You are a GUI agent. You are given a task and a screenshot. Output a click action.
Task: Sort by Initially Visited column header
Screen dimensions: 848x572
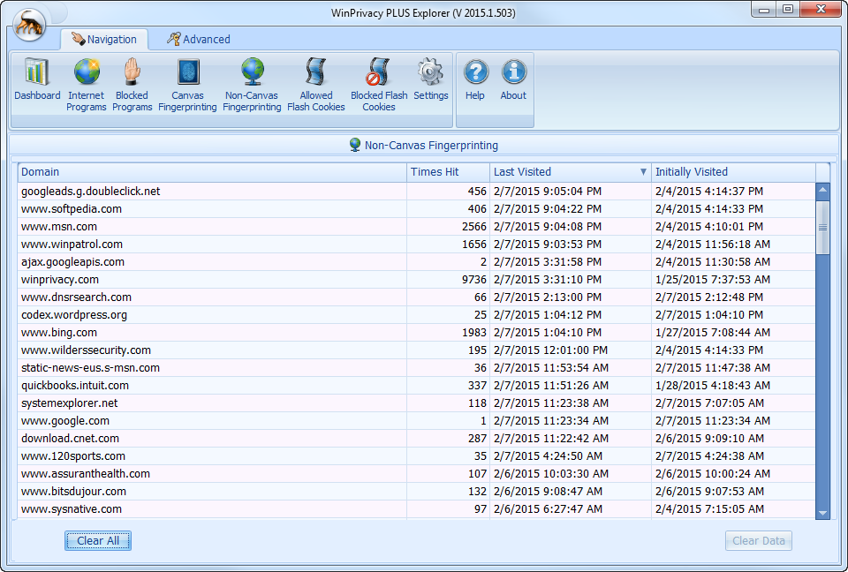click(x=733, y=172)
